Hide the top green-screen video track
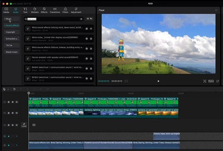Image resolution: width=223 pixels, height=151 pixels. 13,102
